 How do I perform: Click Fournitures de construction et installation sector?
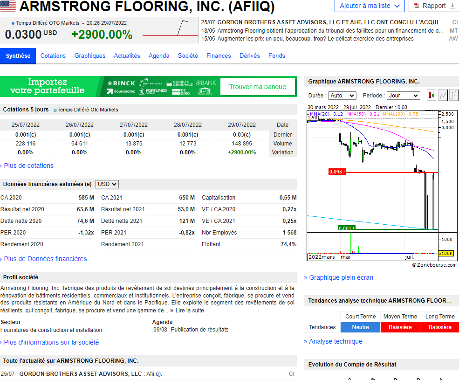click(51, 330)
